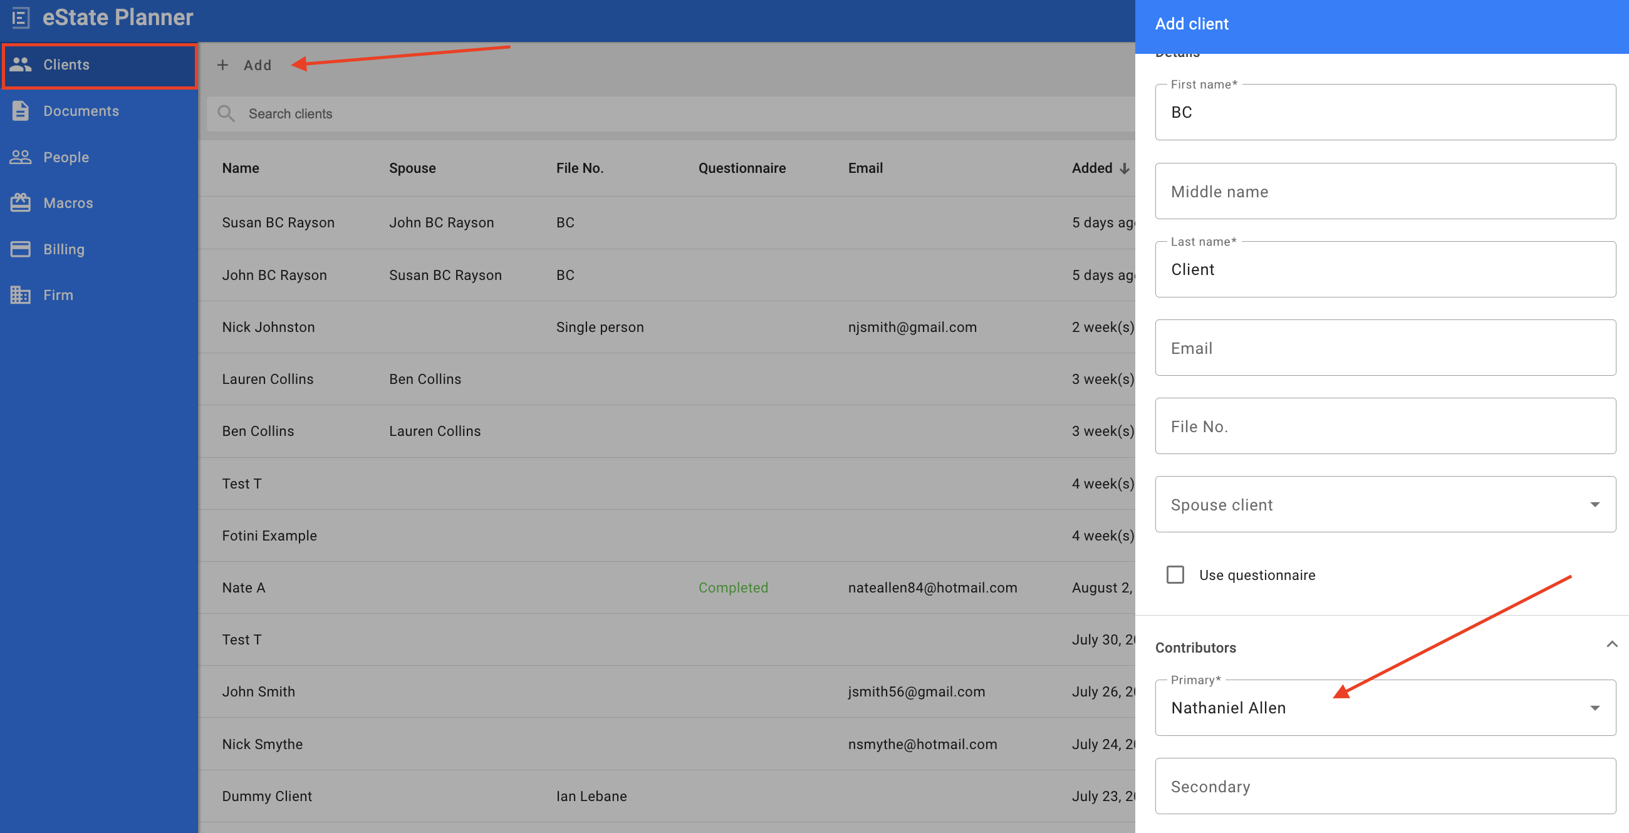1629x833 pixels.
Task: Click the search magnifier icon
Action: (227, 113)
